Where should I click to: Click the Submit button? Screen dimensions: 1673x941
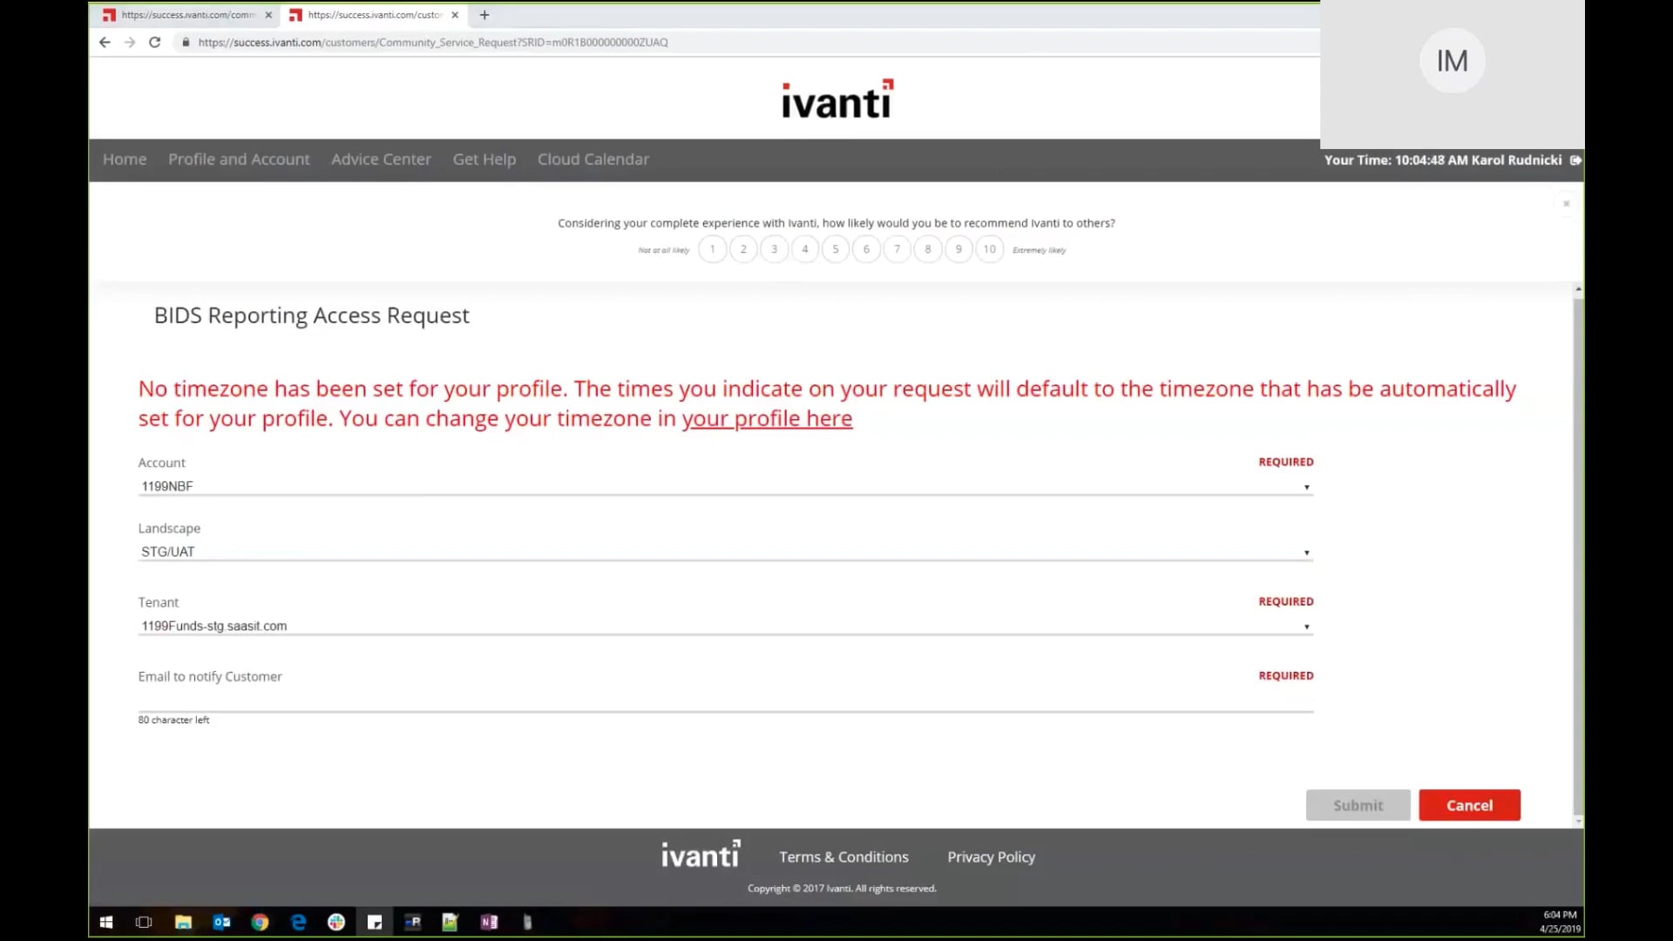(1358, 805)
